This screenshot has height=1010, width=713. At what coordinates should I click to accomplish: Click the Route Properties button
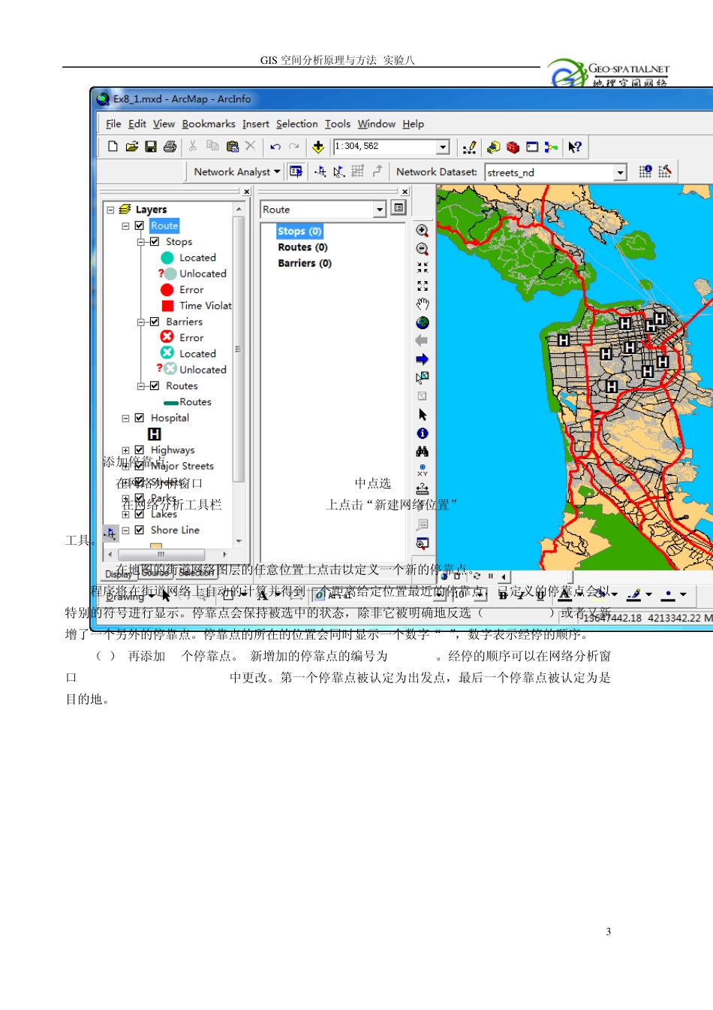coord(399,207)
